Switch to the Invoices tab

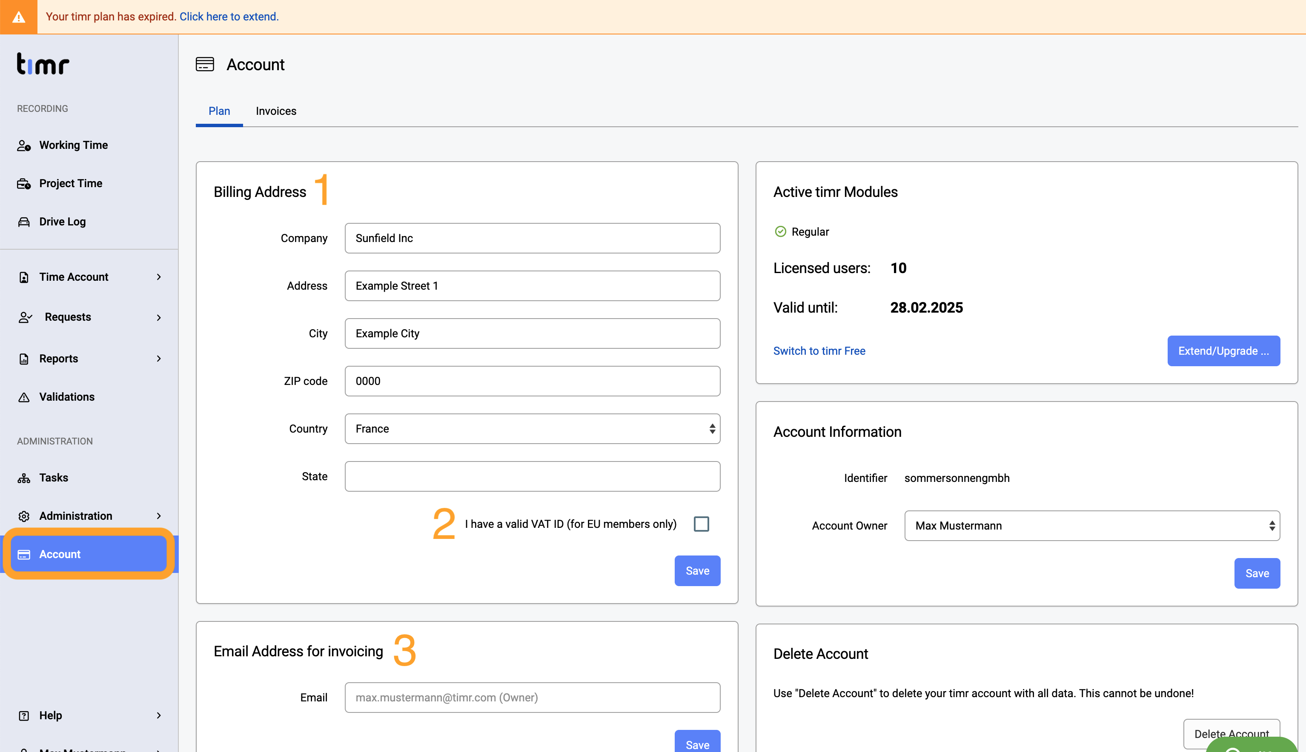coord(276,111)
